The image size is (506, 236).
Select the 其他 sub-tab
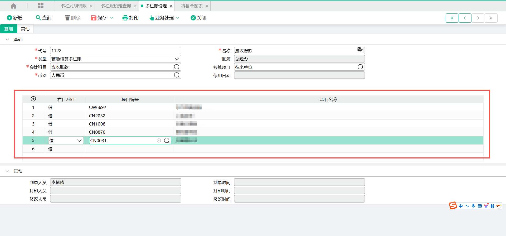25,29
